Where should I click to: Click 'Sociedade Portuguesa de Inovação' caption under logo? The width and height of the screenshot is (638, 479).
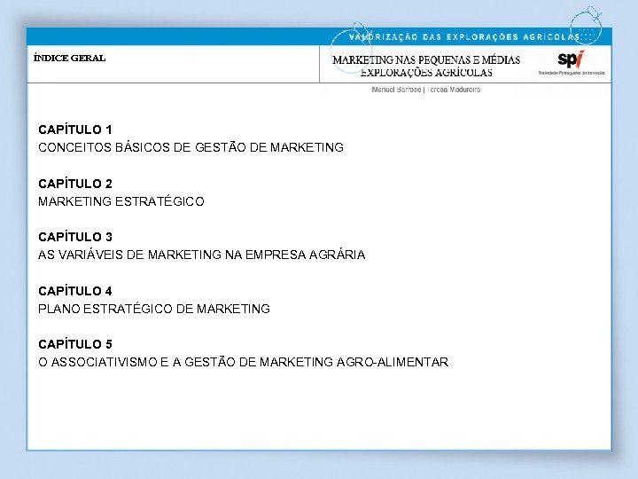pyautogui.click(x=572, y=73)
